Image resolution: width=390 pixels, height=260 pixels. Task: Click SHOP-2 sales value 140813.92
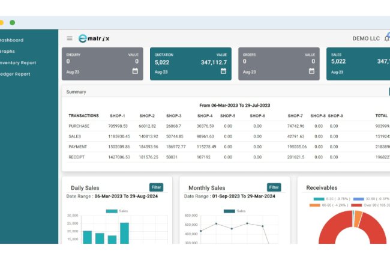[148, 136]
